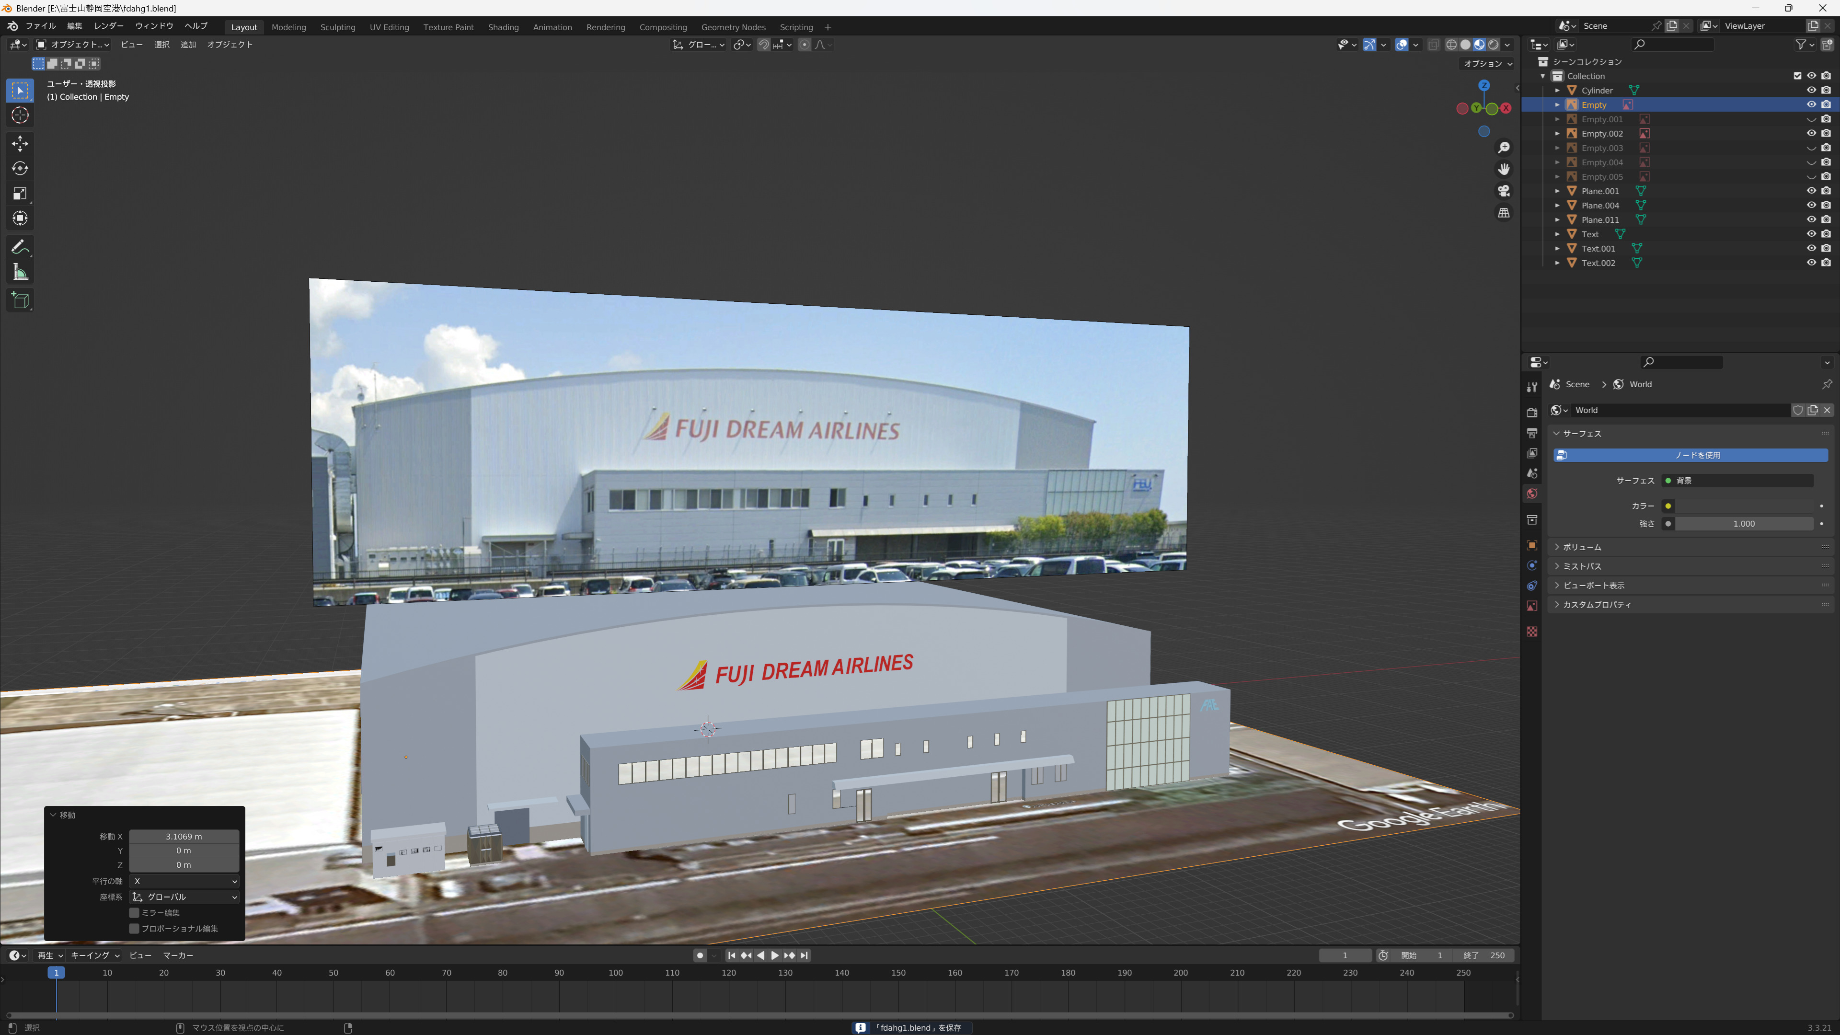Open the Tool properties tab

(x=1531, y=387)
